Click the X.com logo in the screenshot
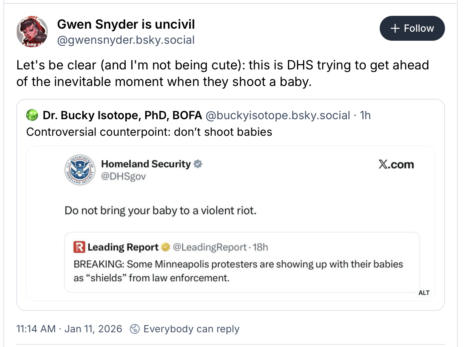 pyautogui.click(x=396, y=164)
